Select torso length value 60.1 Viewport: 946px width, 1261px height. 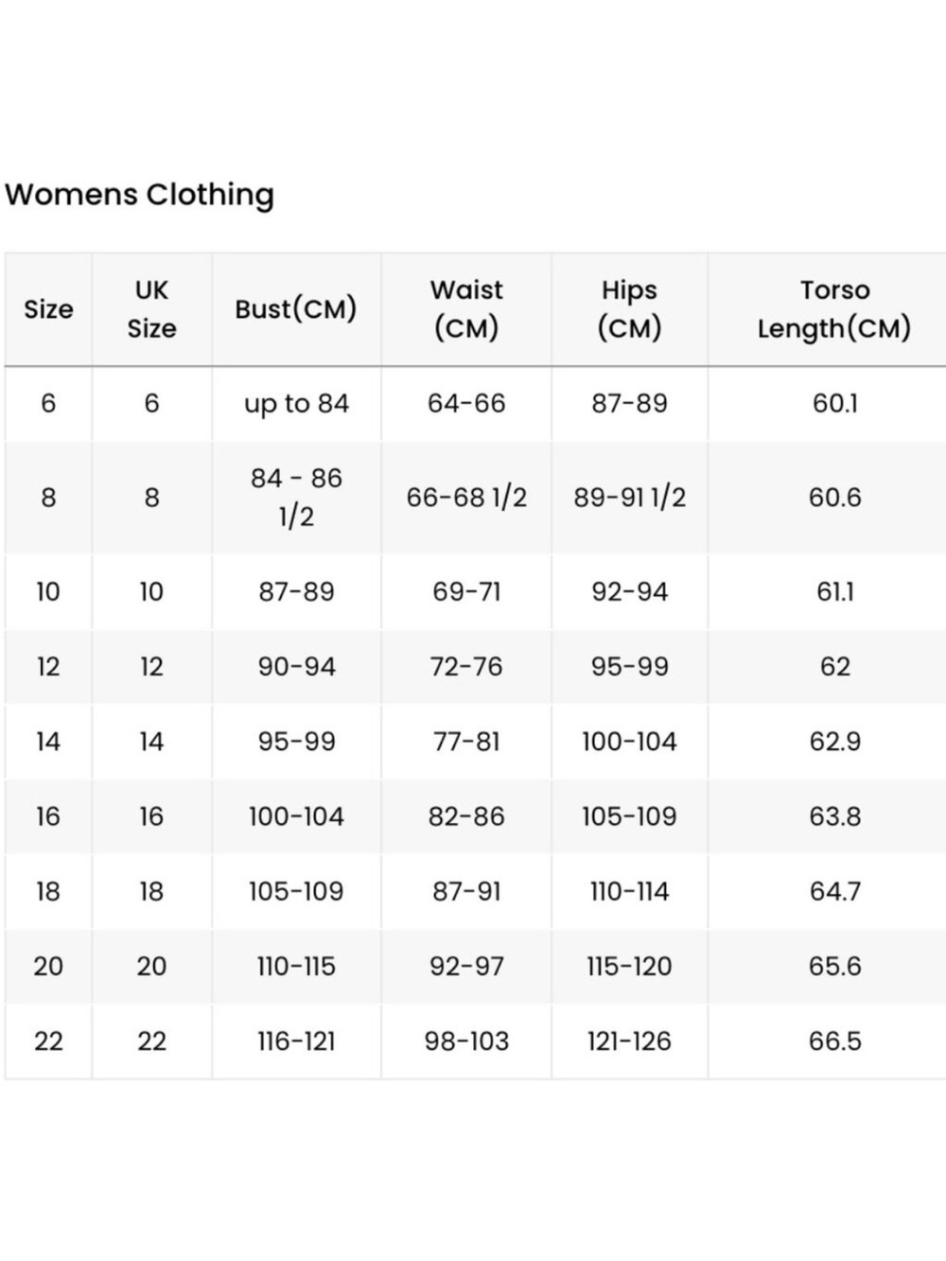point(834,404)
